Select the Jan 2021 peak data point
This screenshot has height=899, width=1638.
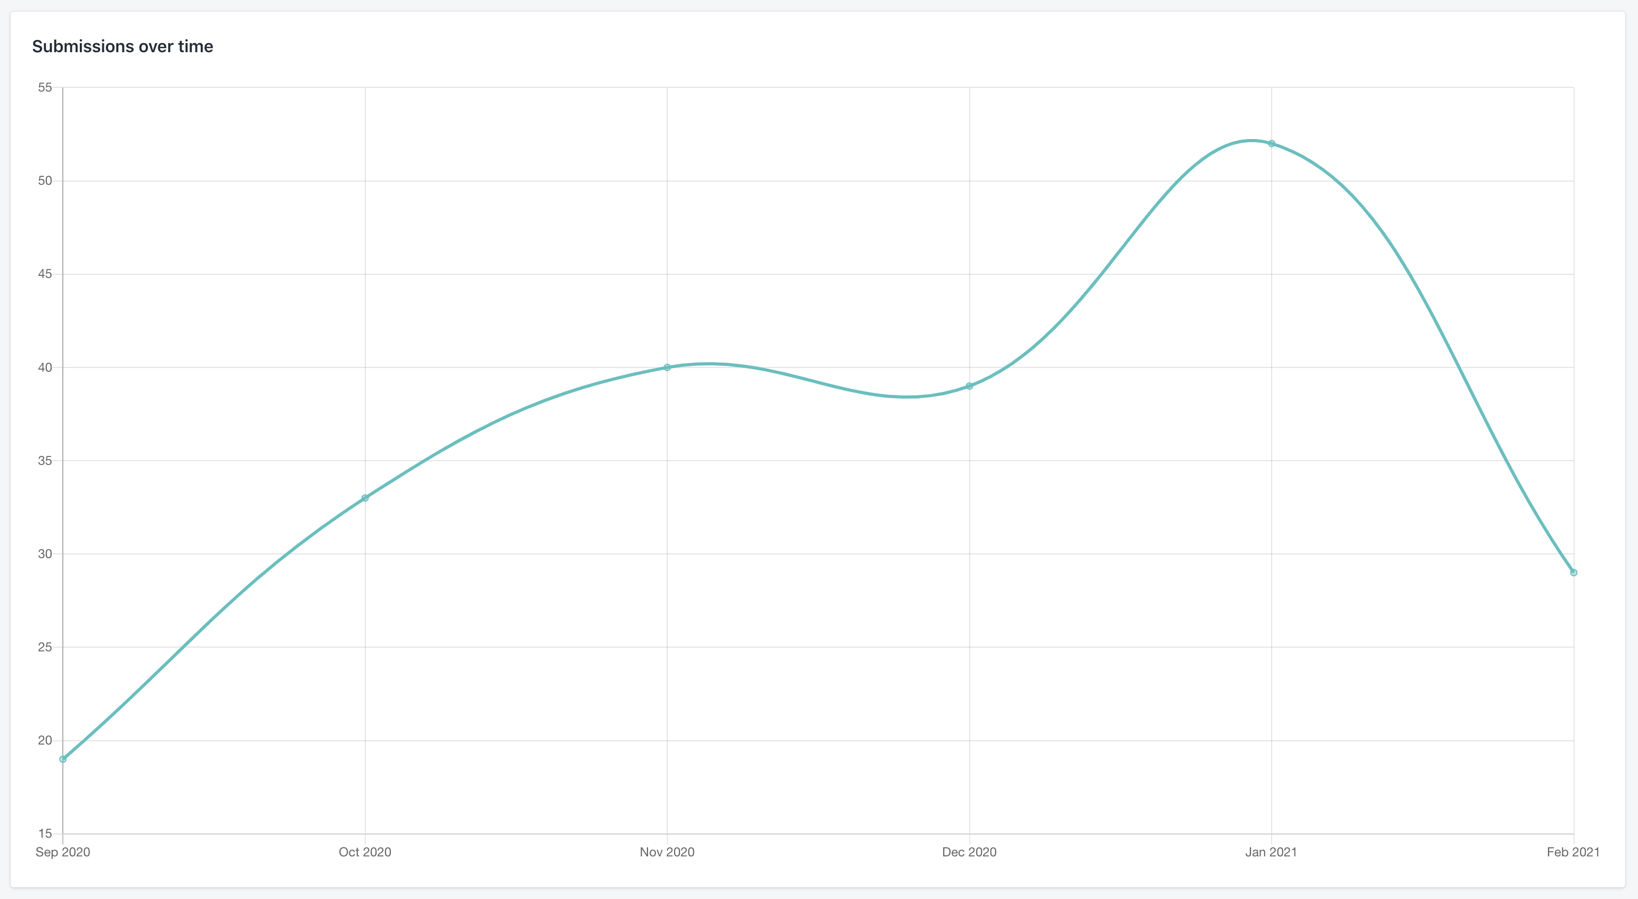(1271, 144)
